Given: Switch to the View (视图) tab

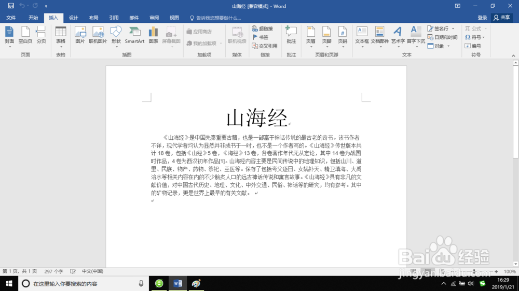Looking at the screenshot, I should (x=174, y=18).
